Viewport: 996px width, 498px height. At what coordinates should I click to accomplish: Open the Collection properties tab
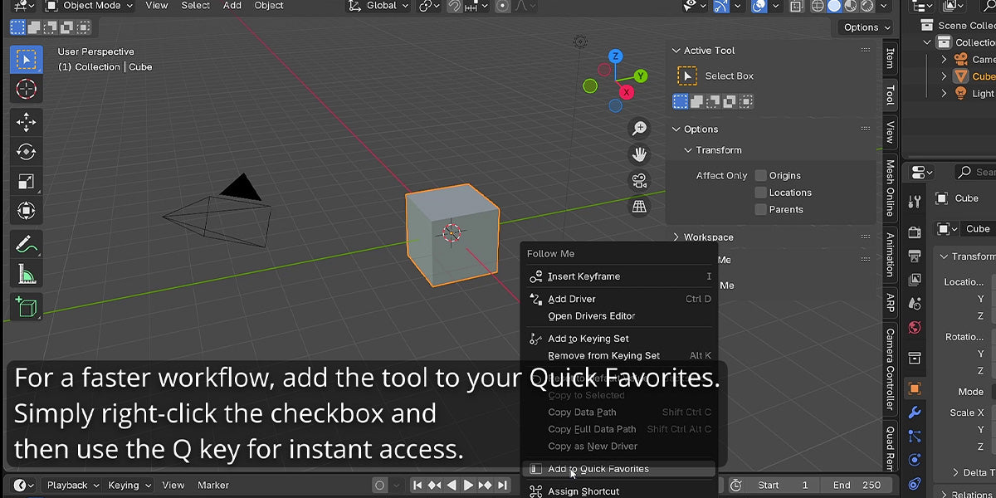click(915, 359)
